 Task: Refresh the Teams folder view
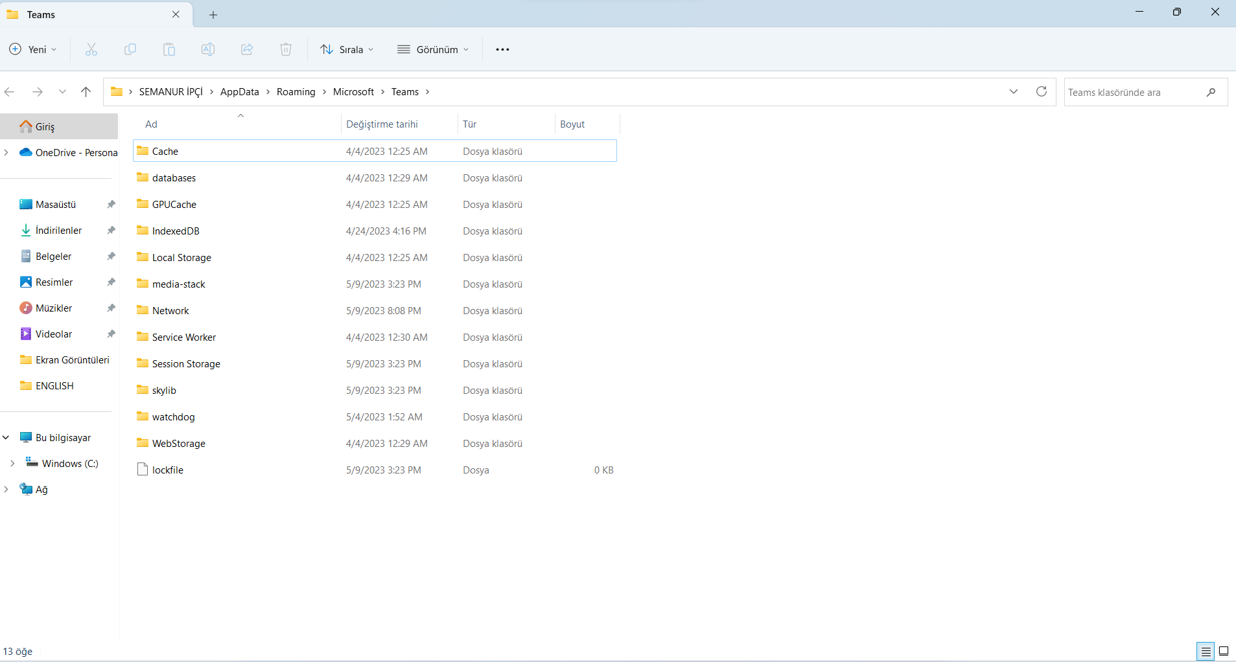(x=1042, y=91)
